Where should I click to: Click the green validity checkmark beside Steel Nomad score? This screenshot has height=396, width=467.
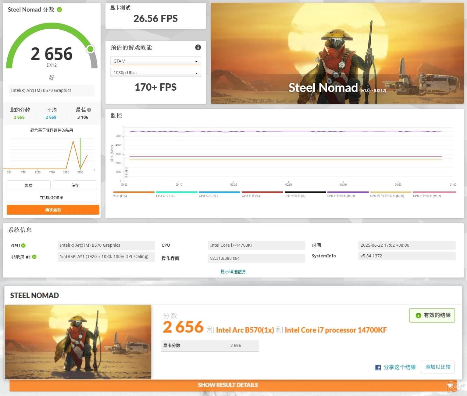59,9
